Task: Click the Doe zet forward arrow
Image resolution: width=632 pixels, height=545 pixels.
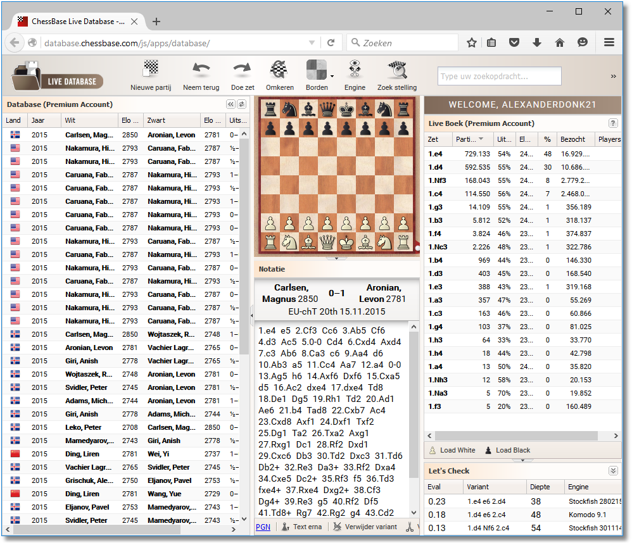Action: tap(242, 75)
